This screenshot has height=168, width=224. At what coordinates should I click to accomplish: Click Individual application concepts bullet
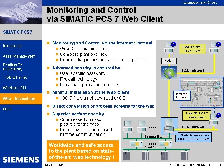click(89, 85)
